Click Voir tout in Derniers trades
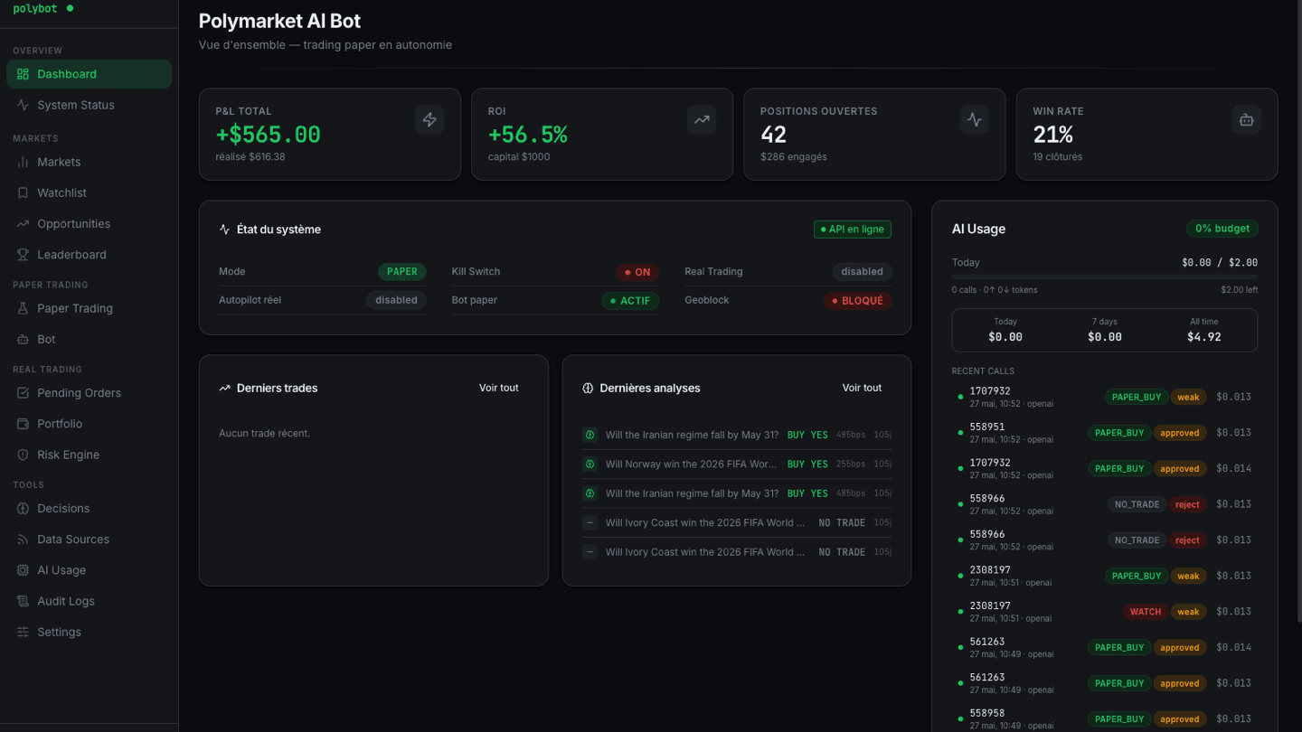 point(498,388)
